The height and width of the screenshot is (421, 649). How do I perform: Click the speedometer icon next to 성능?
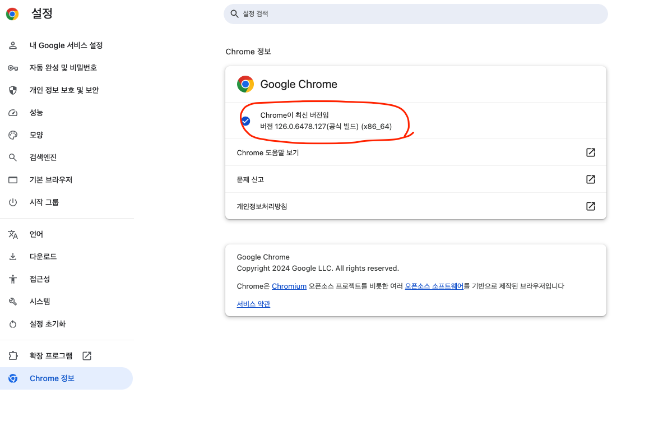(13, 113)
